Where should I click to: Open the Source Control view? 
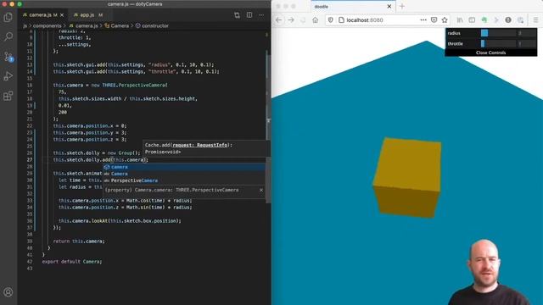[8, 57]
